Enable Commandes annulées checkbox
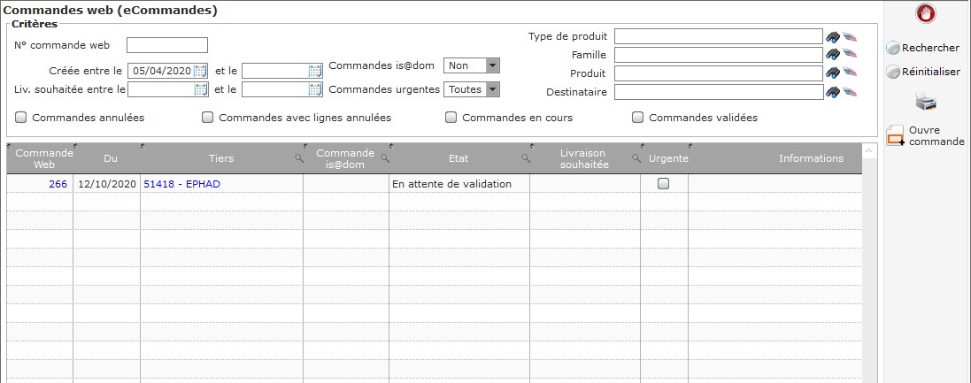The height and width of the screenshot is (383, 971). pos(20,118)
